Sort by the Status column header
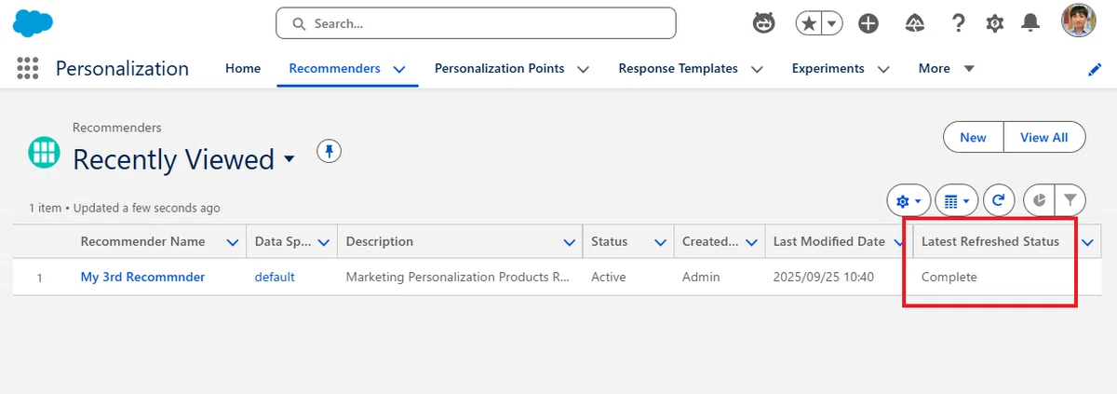 click(x=610, y=241)
